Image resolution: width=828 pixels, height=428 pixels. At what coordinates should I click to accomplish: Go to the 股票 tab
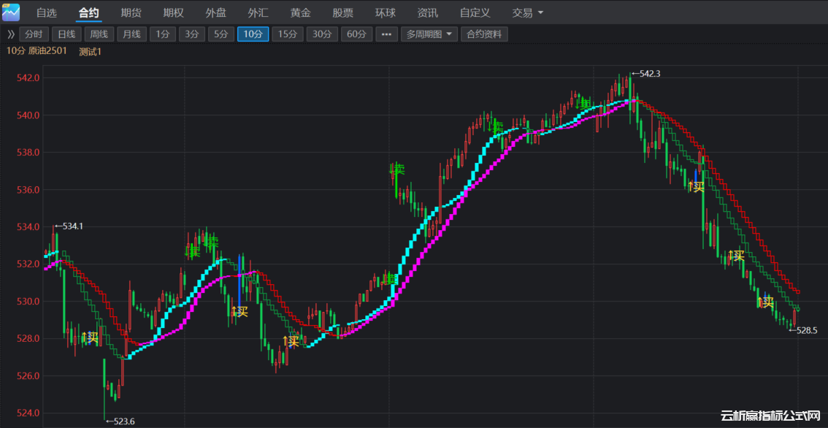[342, 13]
